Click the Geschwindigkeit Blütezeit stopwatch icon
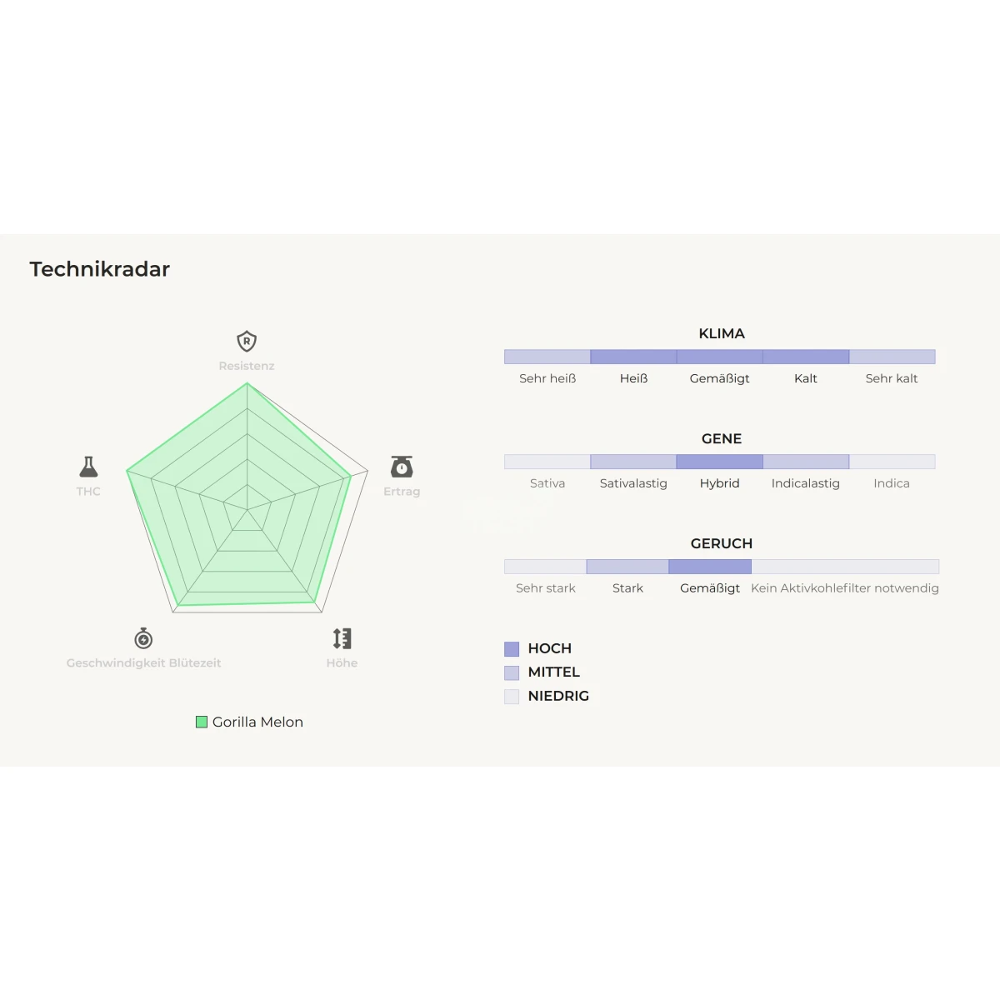The height and width of the screenshot is (1000, 1000). (143, 638)
